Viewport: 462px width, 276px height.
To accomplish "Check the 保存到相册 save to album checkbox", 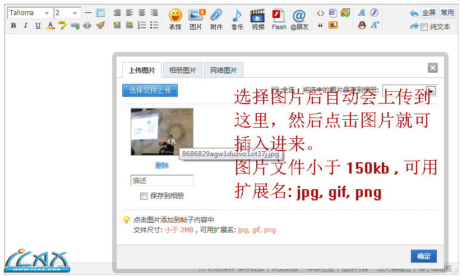I will pos(144,197).
